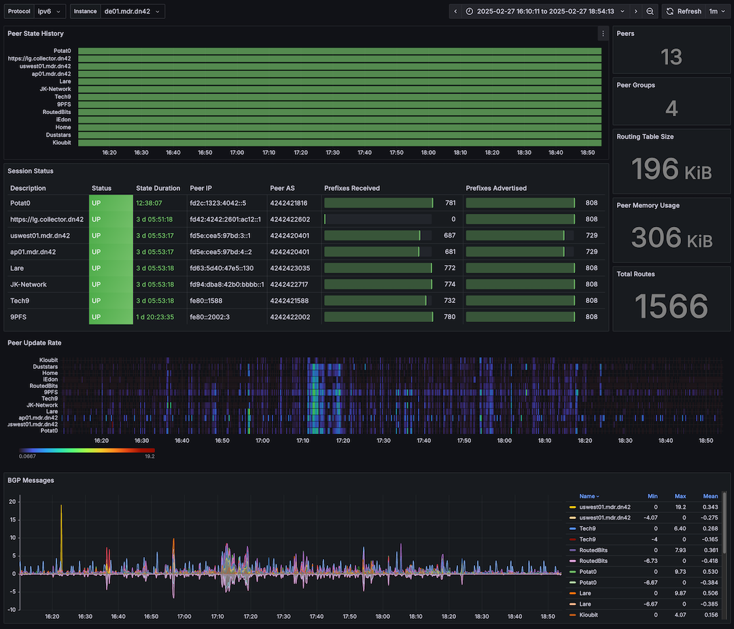
Task: Click the State Duration column header
Action: coord(158,188)
